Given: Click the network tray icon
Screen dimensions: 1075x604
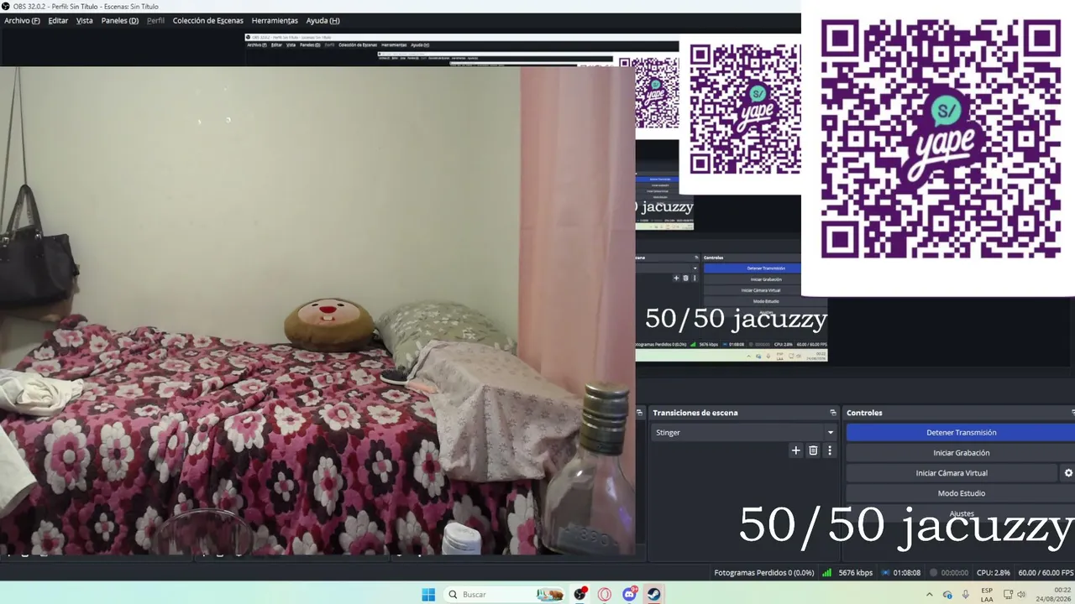Looking at the screenshot, I should pyautogui.click(x=1008, y=594).
